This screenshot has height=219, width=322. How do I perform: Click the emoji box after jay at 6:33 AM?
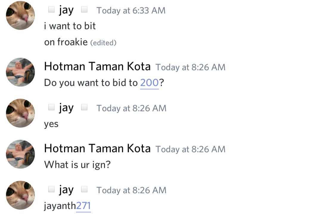[84, 10]
